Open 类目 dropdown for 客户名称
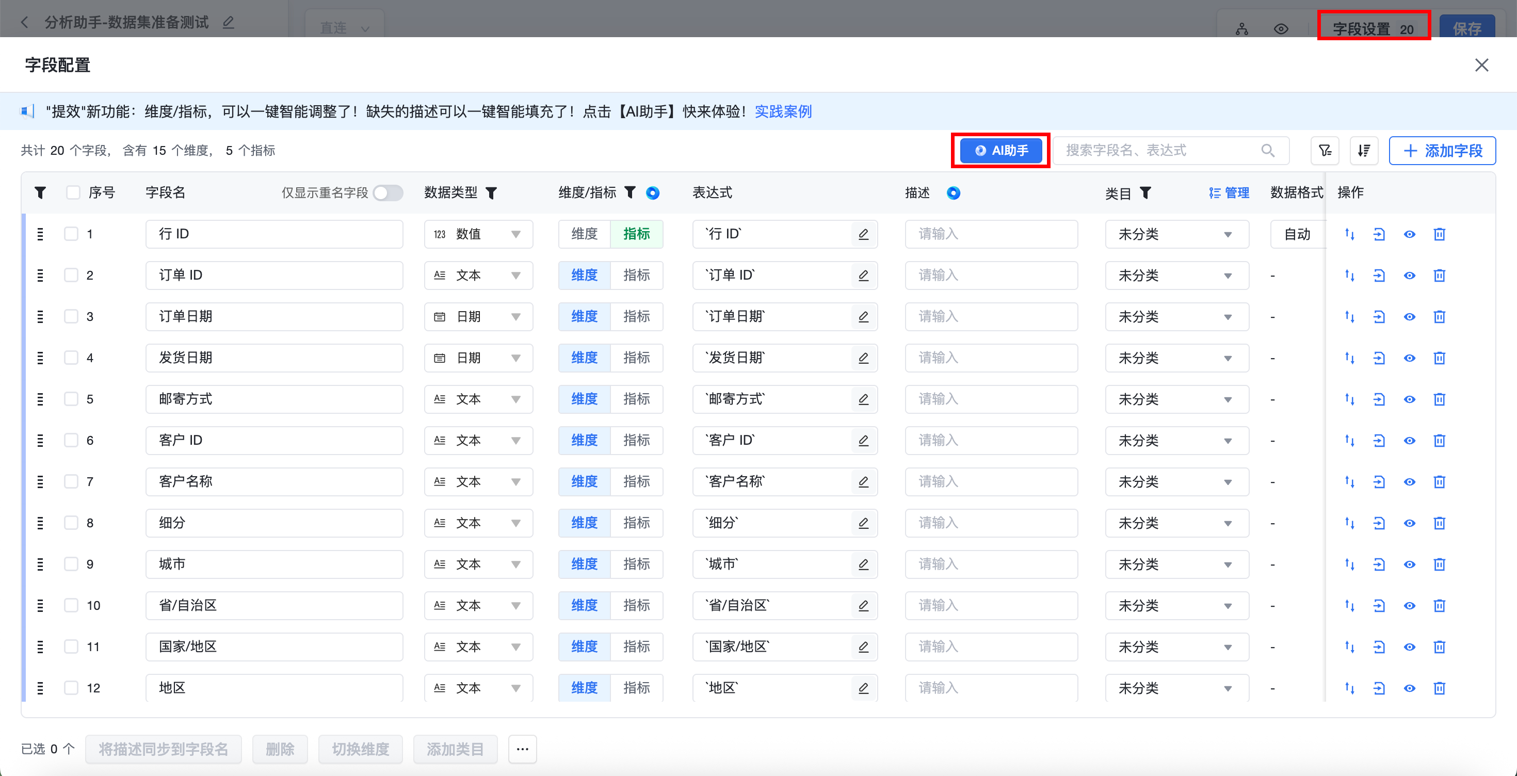 pyautogui.click(x=1176, y=481)
